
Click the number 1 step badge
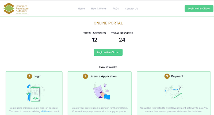[x=29, y=76]
